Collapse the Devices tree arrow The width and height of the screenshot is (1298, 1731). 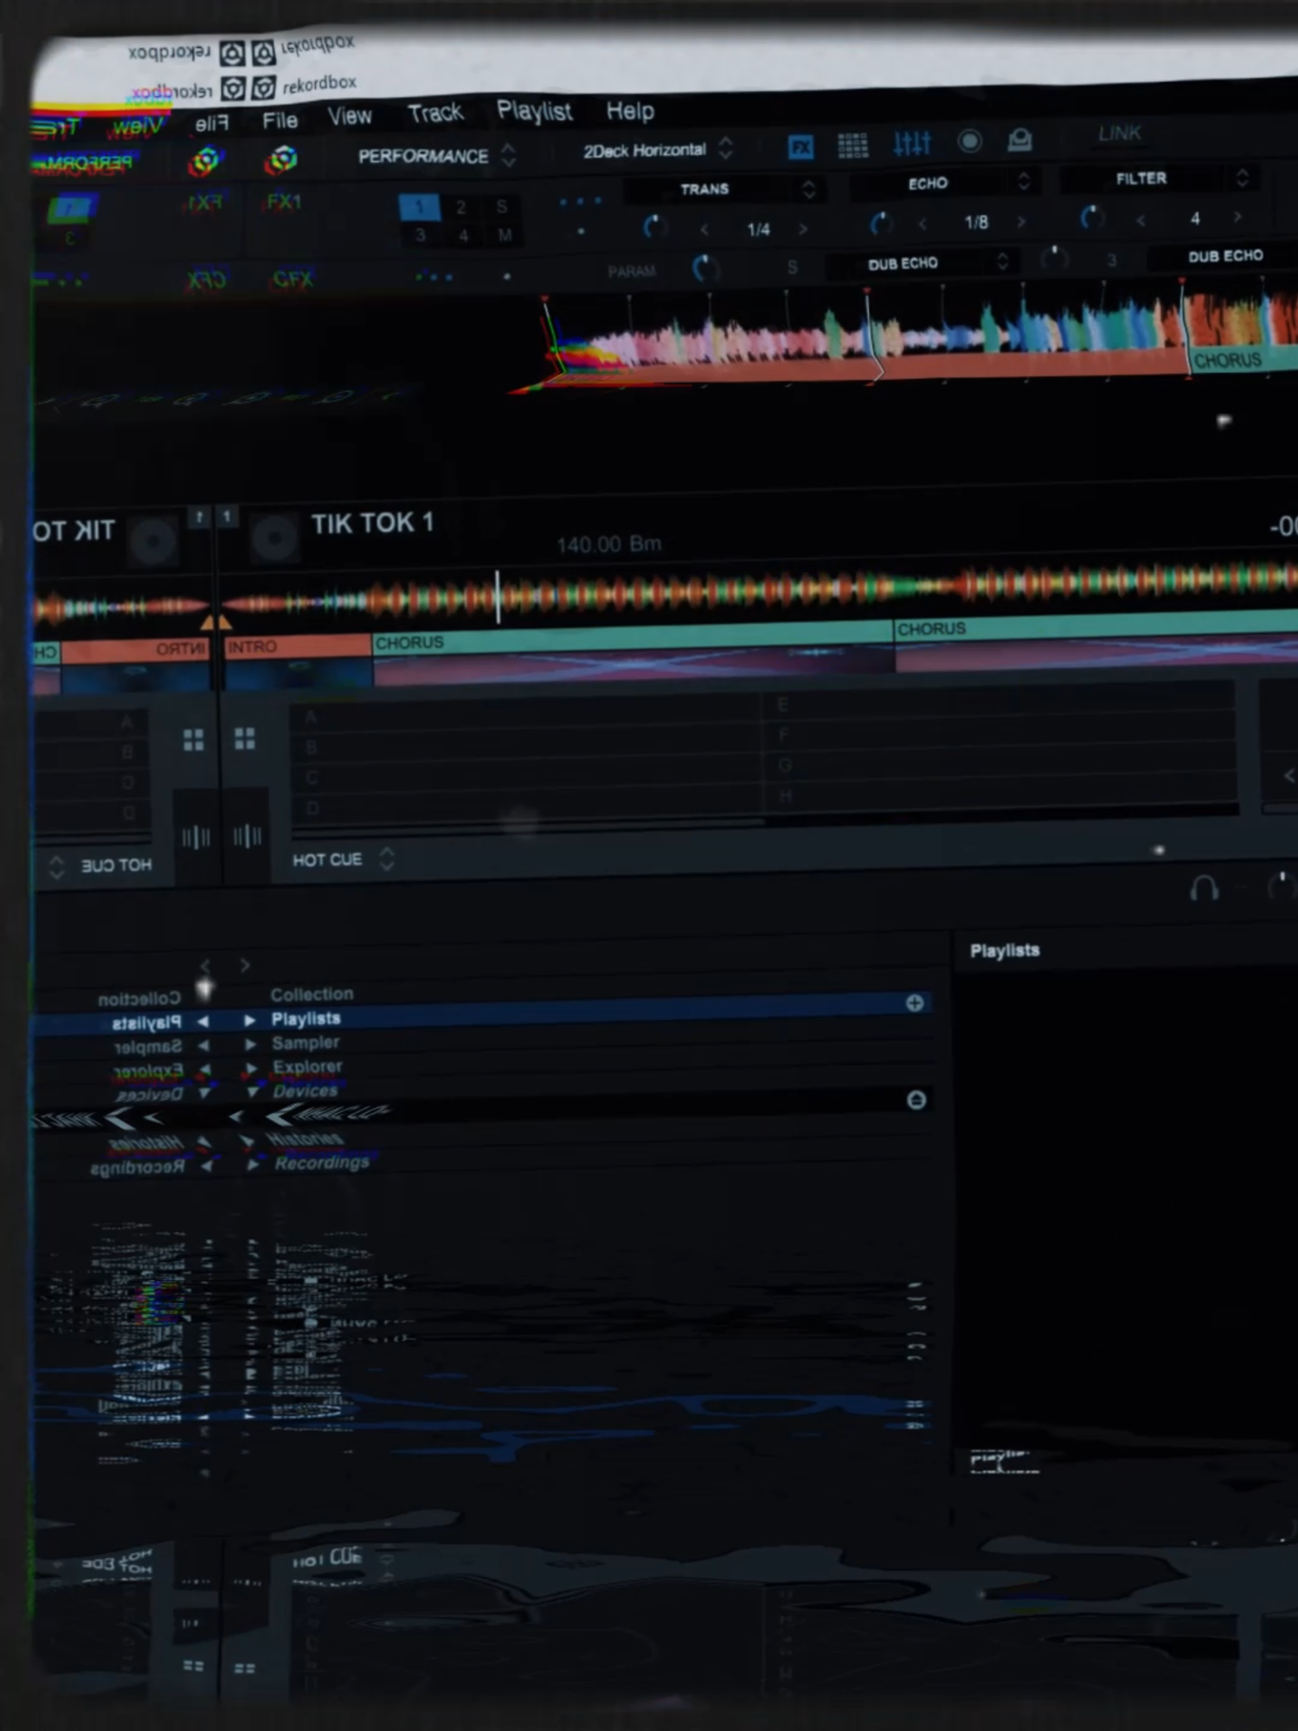point(253,1092)
